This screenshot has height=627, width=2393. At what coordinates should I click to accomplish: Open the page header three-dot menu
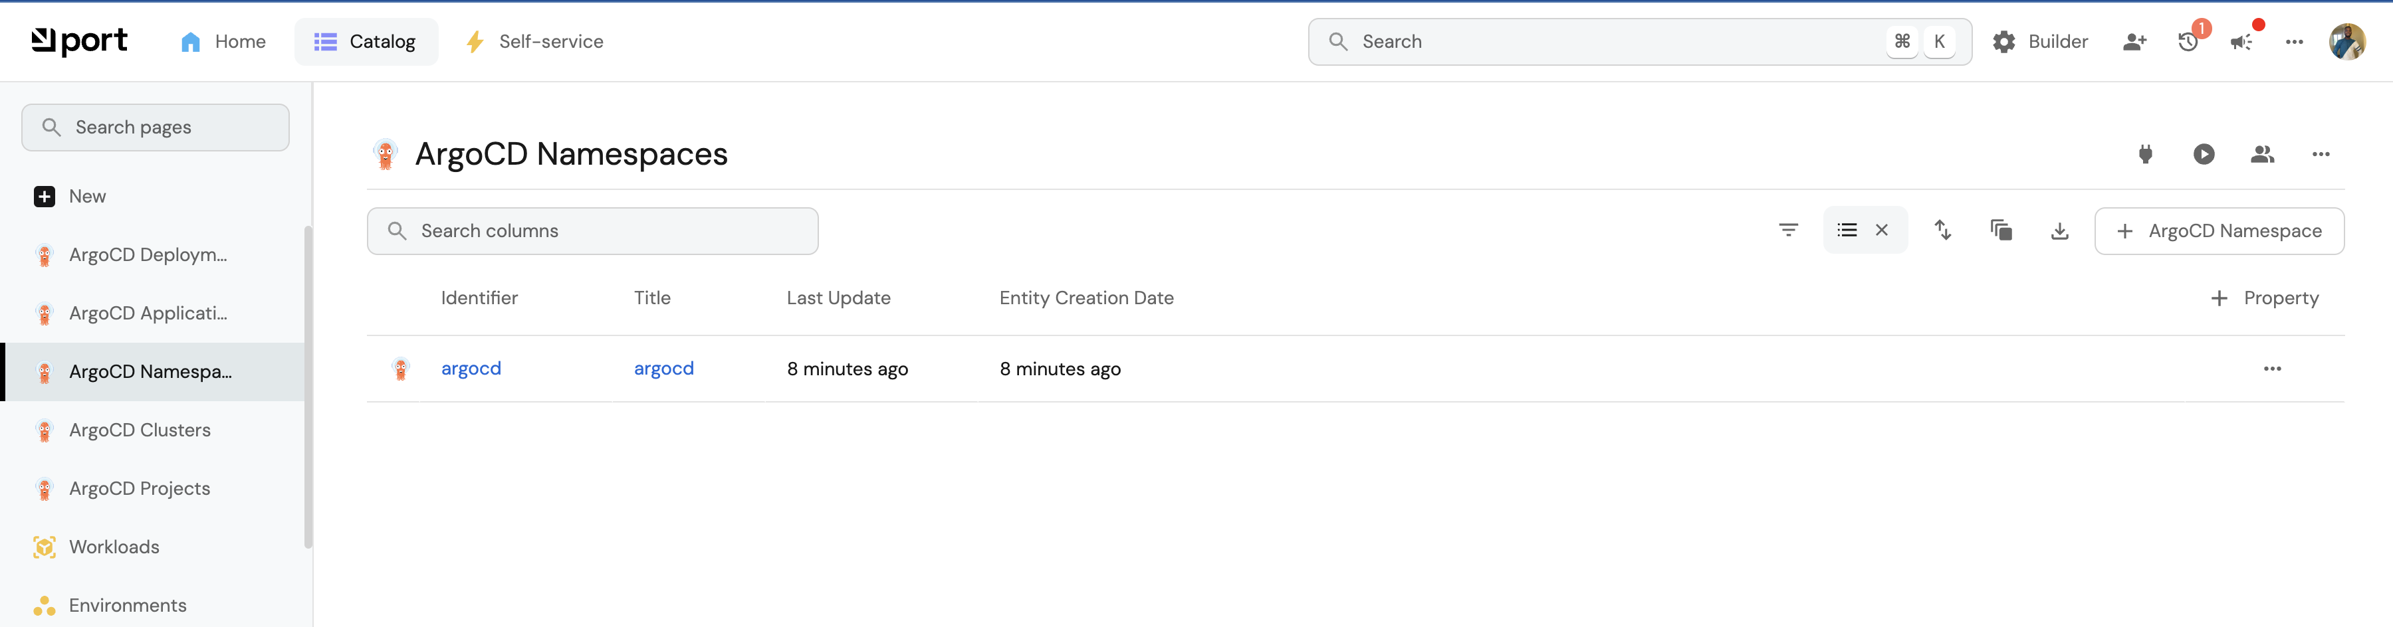2321,154
